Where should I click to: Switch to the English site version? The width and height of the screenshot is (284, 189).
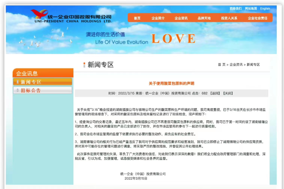(265, 8)
